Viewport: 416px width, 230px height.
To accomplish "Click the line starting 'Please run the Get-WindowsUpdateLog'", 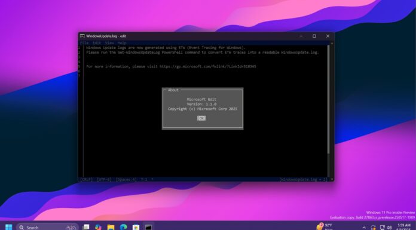I will [202, 52].
